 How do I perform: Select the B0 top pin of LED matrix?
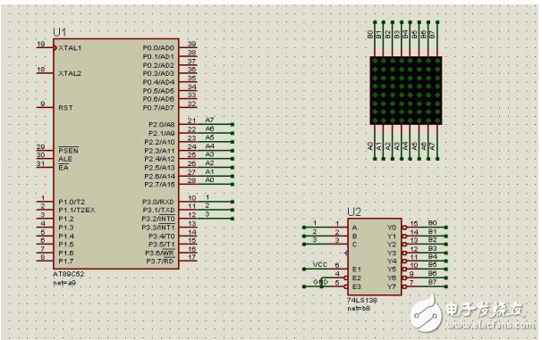[375, 39]
